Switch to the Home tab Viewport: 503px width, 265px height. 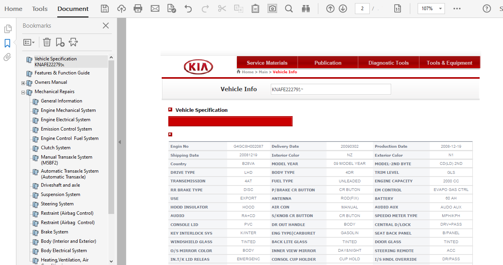pyautogui.click(x=13, y=9)
